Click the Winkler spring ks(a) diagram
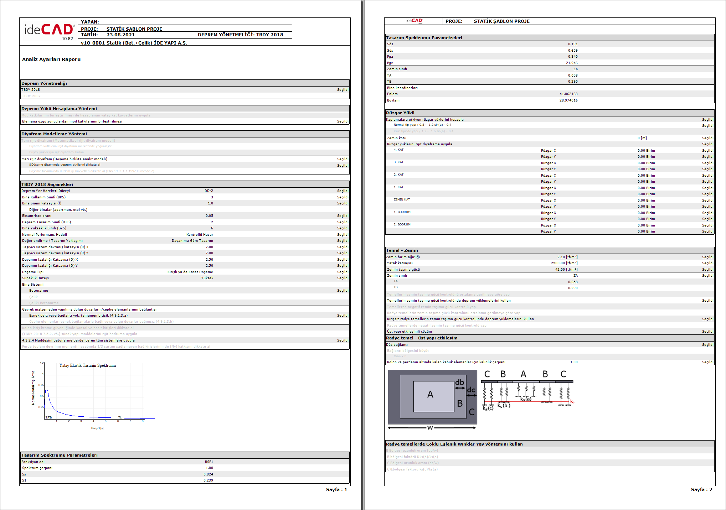The image size is (726, 510). (527, 391)
